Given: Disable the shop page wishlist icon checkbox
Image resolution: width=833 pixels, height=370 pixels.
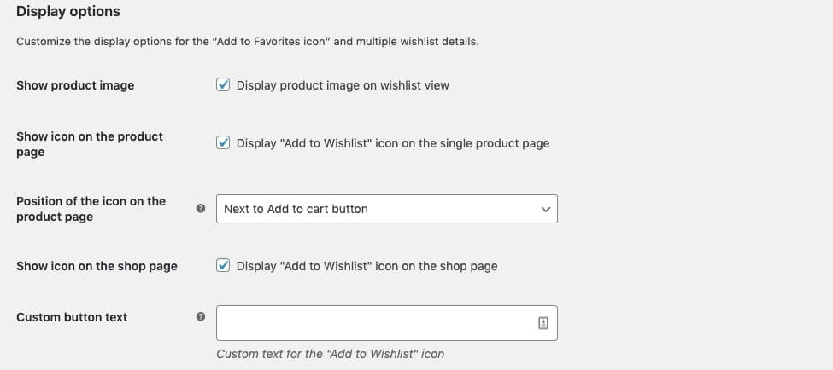Looking at the screenshot, I should pos(223,266).
